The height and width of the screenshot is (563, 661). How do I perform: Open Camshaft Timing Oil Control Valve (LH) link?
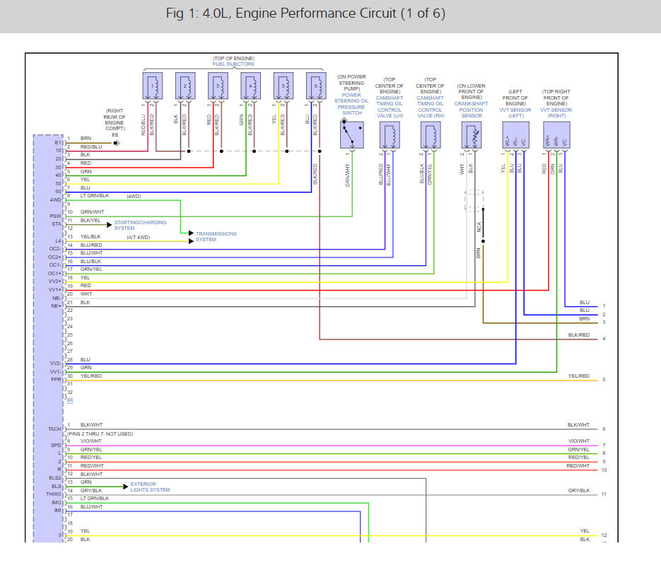[390, 107]
